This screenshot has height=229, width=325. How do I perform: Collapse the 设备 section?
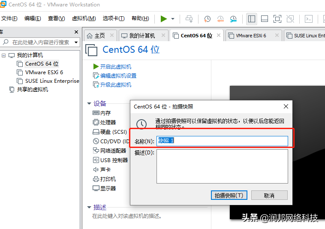click(x=89, y=103)
